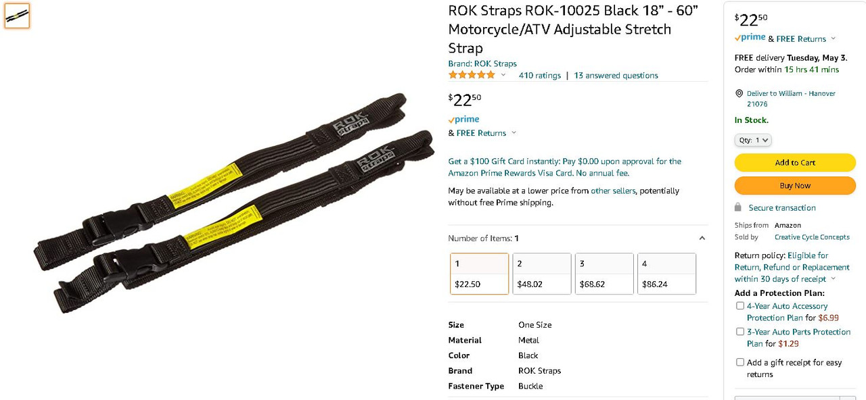
Task: Click the five-star rating icon
Action: click(472, 75)
